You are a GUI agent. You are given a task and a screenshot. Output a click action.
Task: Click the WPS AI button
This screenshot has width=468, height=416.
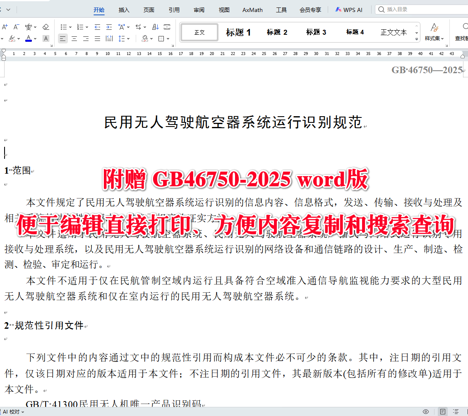[x=349, y=9]
